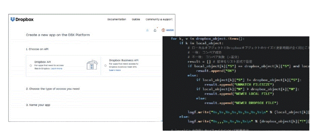Viewport: 323px width, 138px height.
Task: Expand section 2 Choose the type of access
Action: [x=53, y=89]
